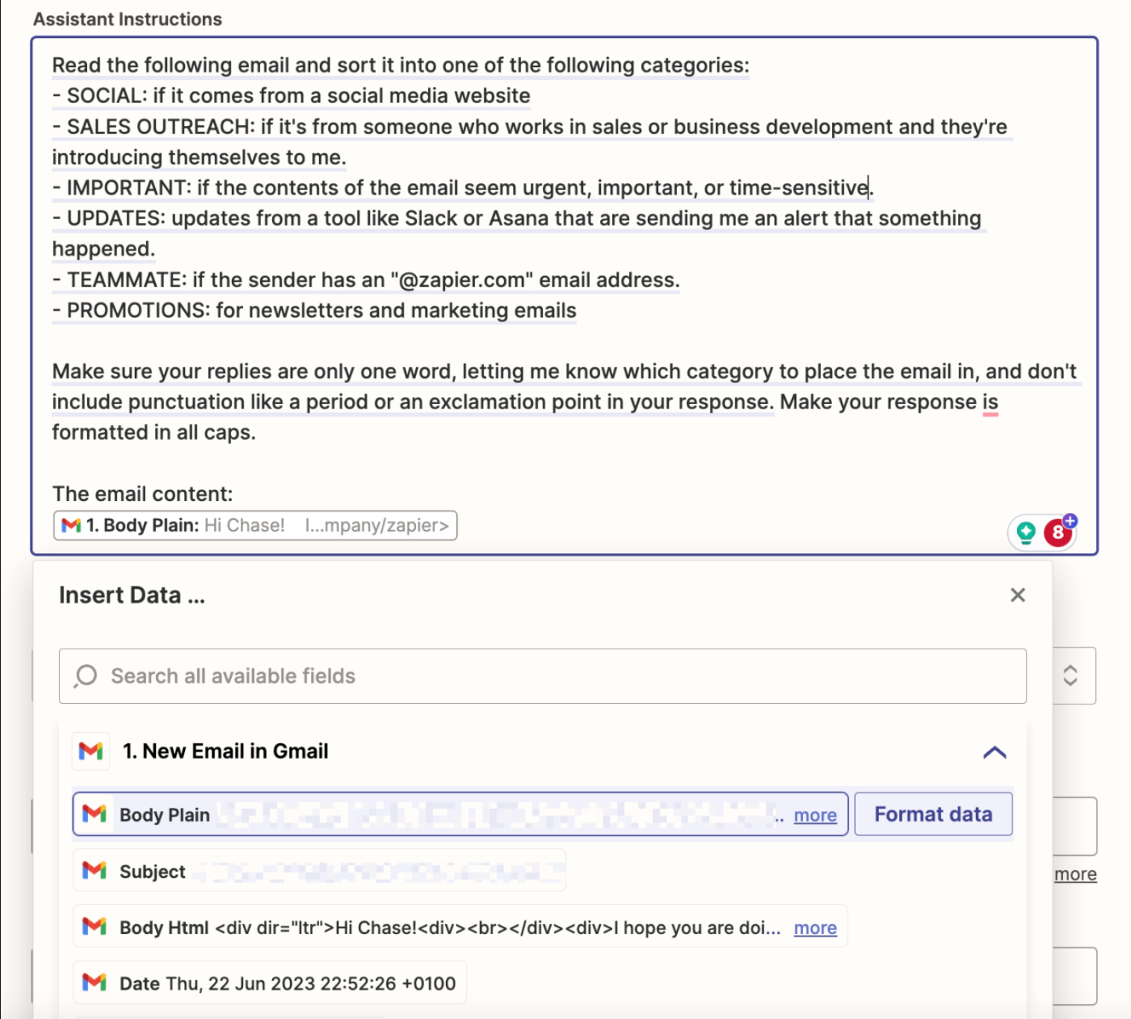Click the Insert Data heading
This screenshot has height=1019, width=1131.
[x=132, y=595]
